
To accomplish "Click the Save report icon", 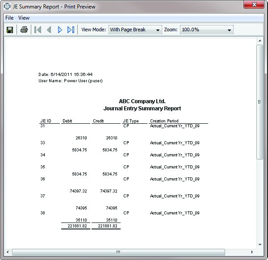I will click(9, 29).
